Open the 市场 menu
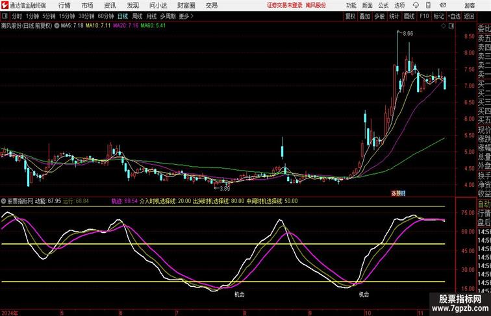The height and width of the screenshot is (316, 491). click(87, 5)
